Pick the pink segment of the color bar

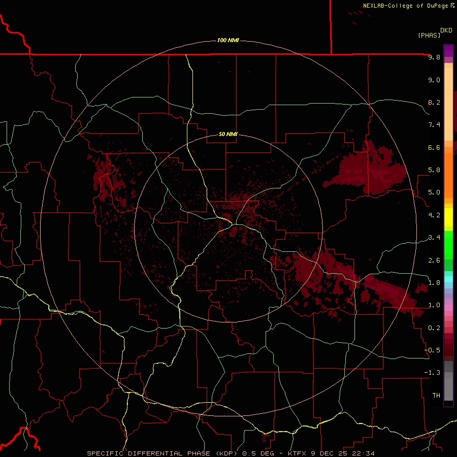(448, 308)
